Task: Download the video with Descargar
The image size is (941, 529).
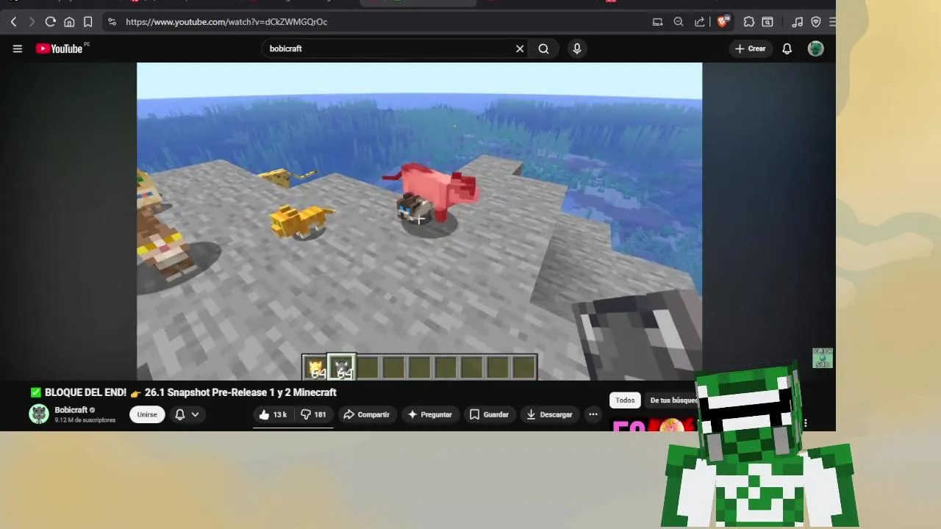Action: point(549,414)
